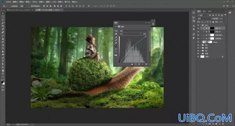Hide the Selective Color adjustment layer
The image size is (235, 126).
198,39
